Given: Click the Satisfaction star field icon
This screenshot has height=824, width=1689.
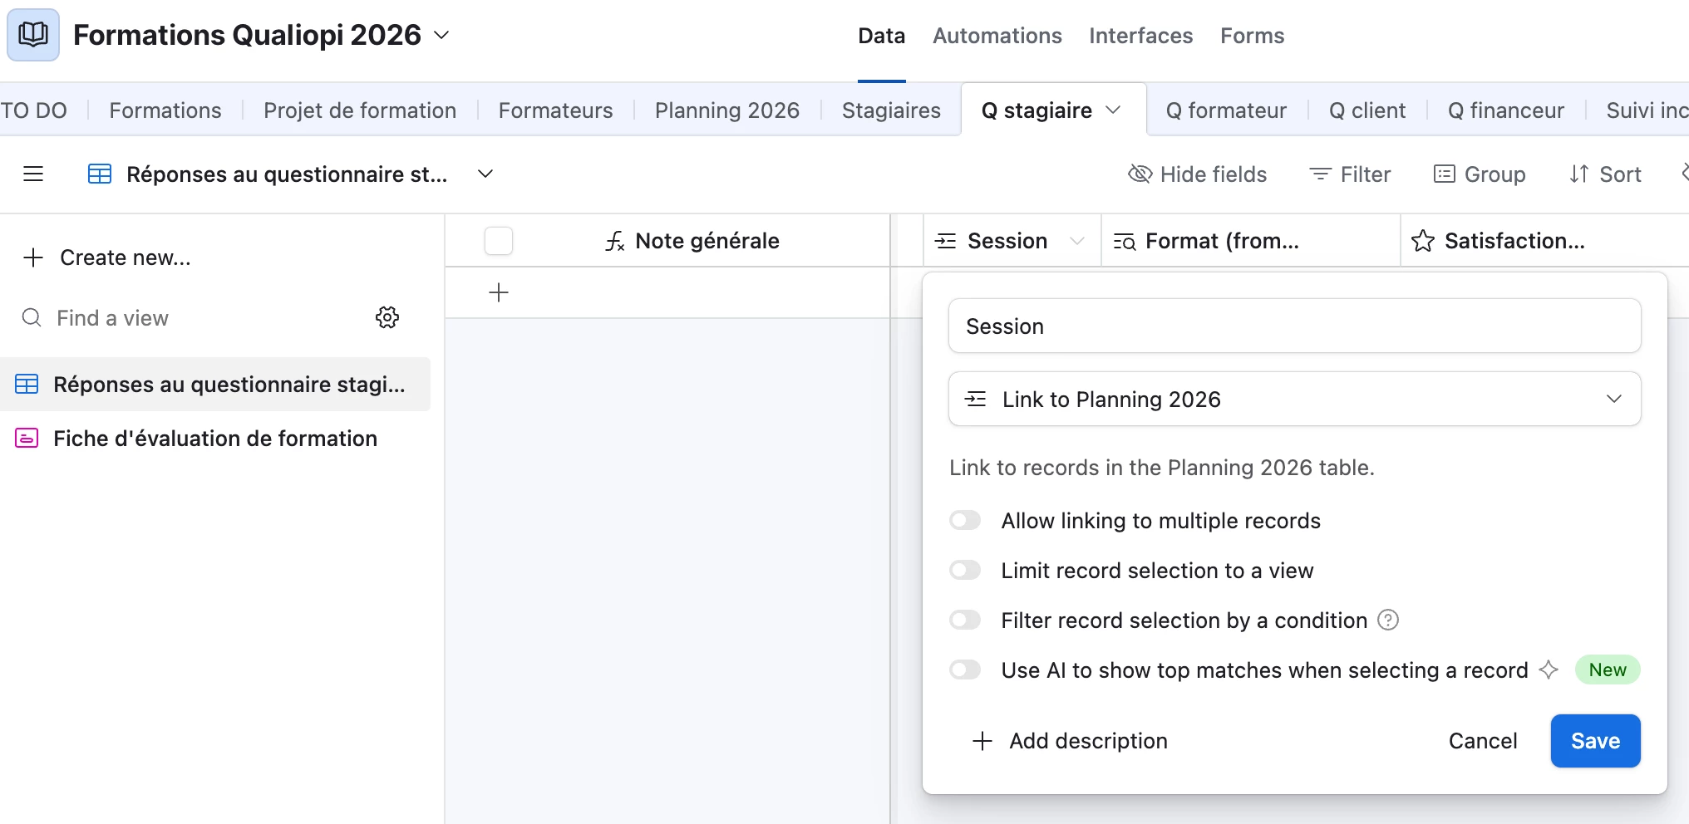Looking at the screenshot, I should point(1423,241).
